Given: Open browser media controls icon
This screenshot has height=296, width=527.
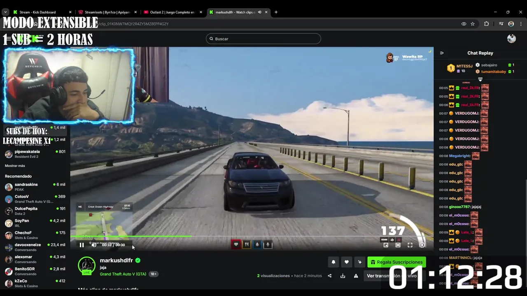Looking at the screenshot, I should click(x=501, y=24).
